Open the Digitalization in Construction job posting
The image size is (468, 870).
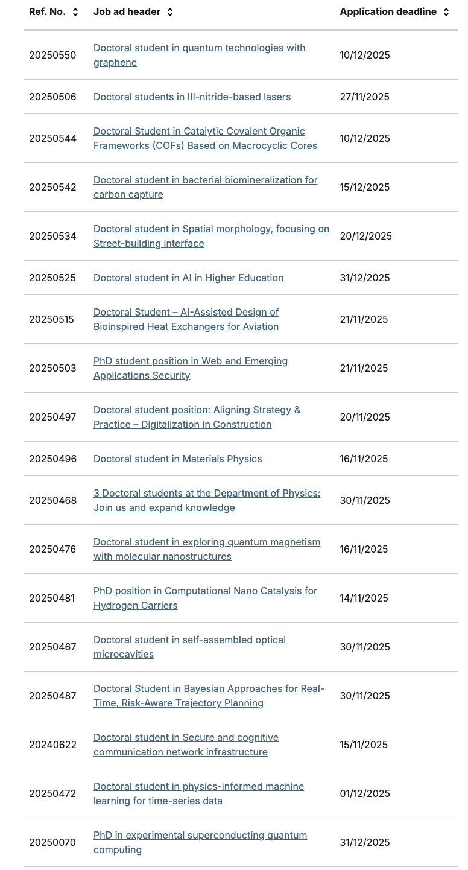(197, 417)
